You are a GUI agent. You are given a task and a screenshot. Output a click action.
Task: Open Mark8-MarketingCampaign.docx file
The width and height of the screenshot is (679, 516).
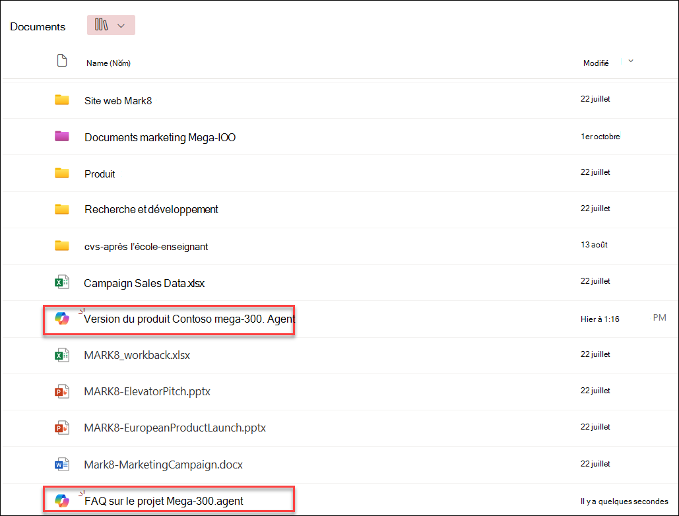[163, 465]
